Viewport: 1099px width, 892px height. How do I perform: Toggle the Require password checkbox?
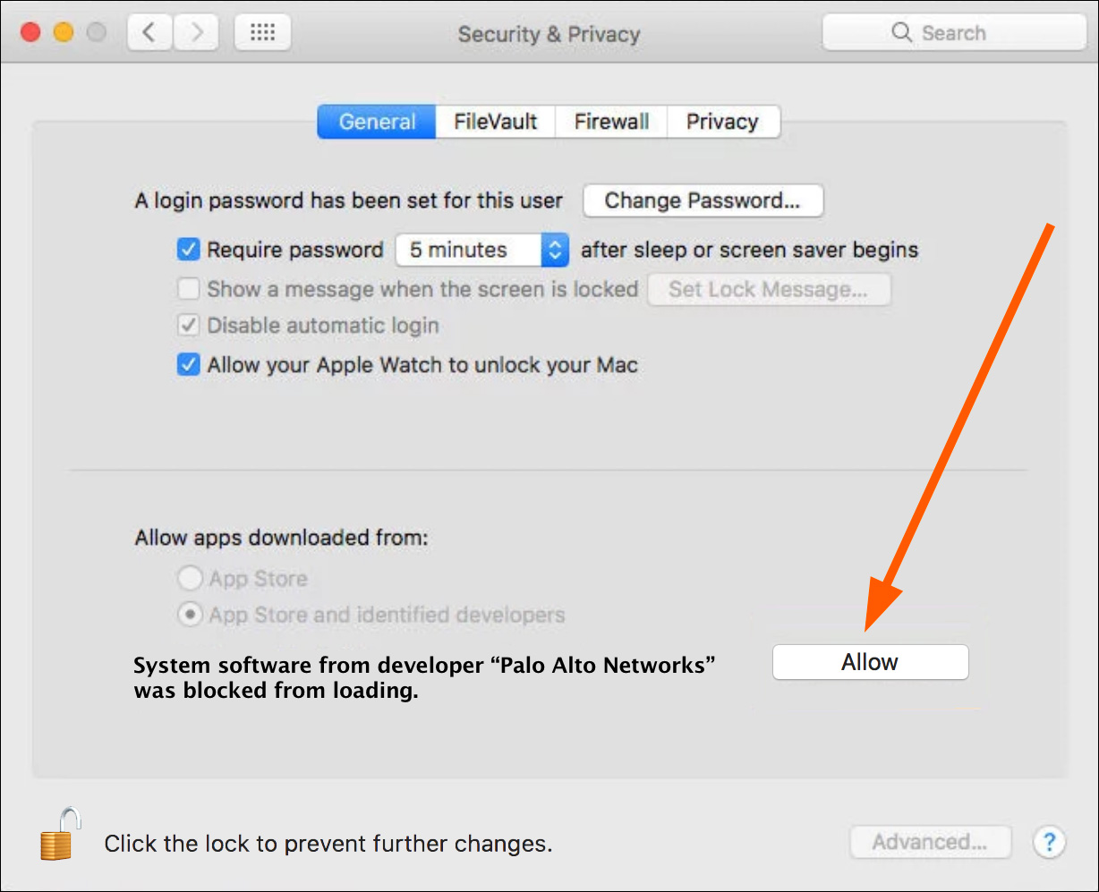(x=188, y=250)
